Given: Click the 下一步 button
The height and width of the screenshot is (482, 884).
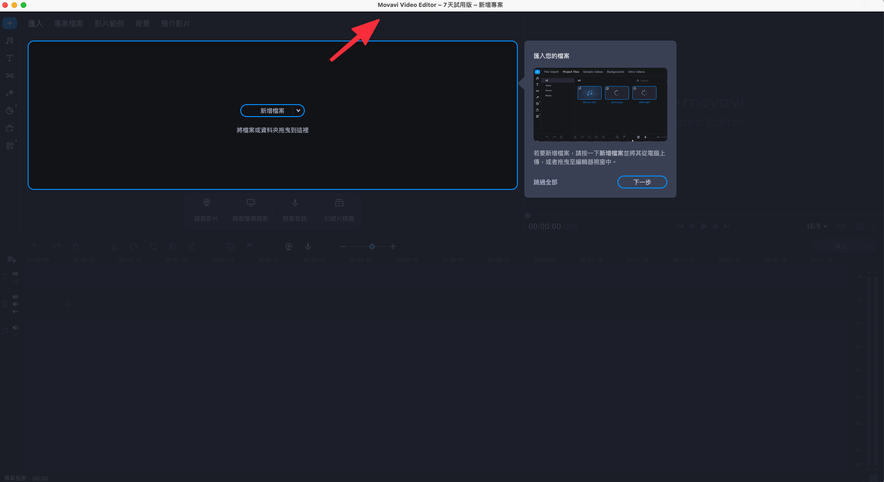Looking at the screenshot, I should (x=642, y=182).
